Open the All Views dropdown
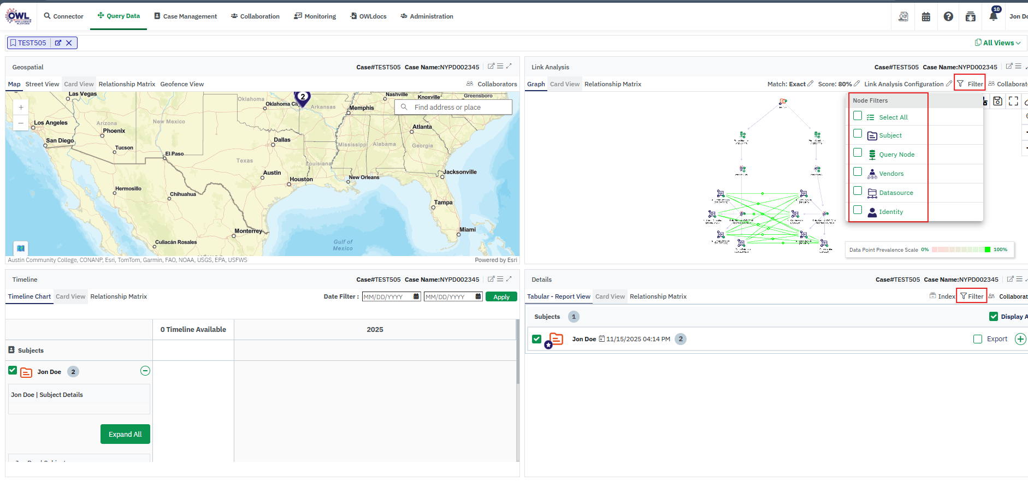The width and height of the screenshot is (1028, 481). [998, 43]
